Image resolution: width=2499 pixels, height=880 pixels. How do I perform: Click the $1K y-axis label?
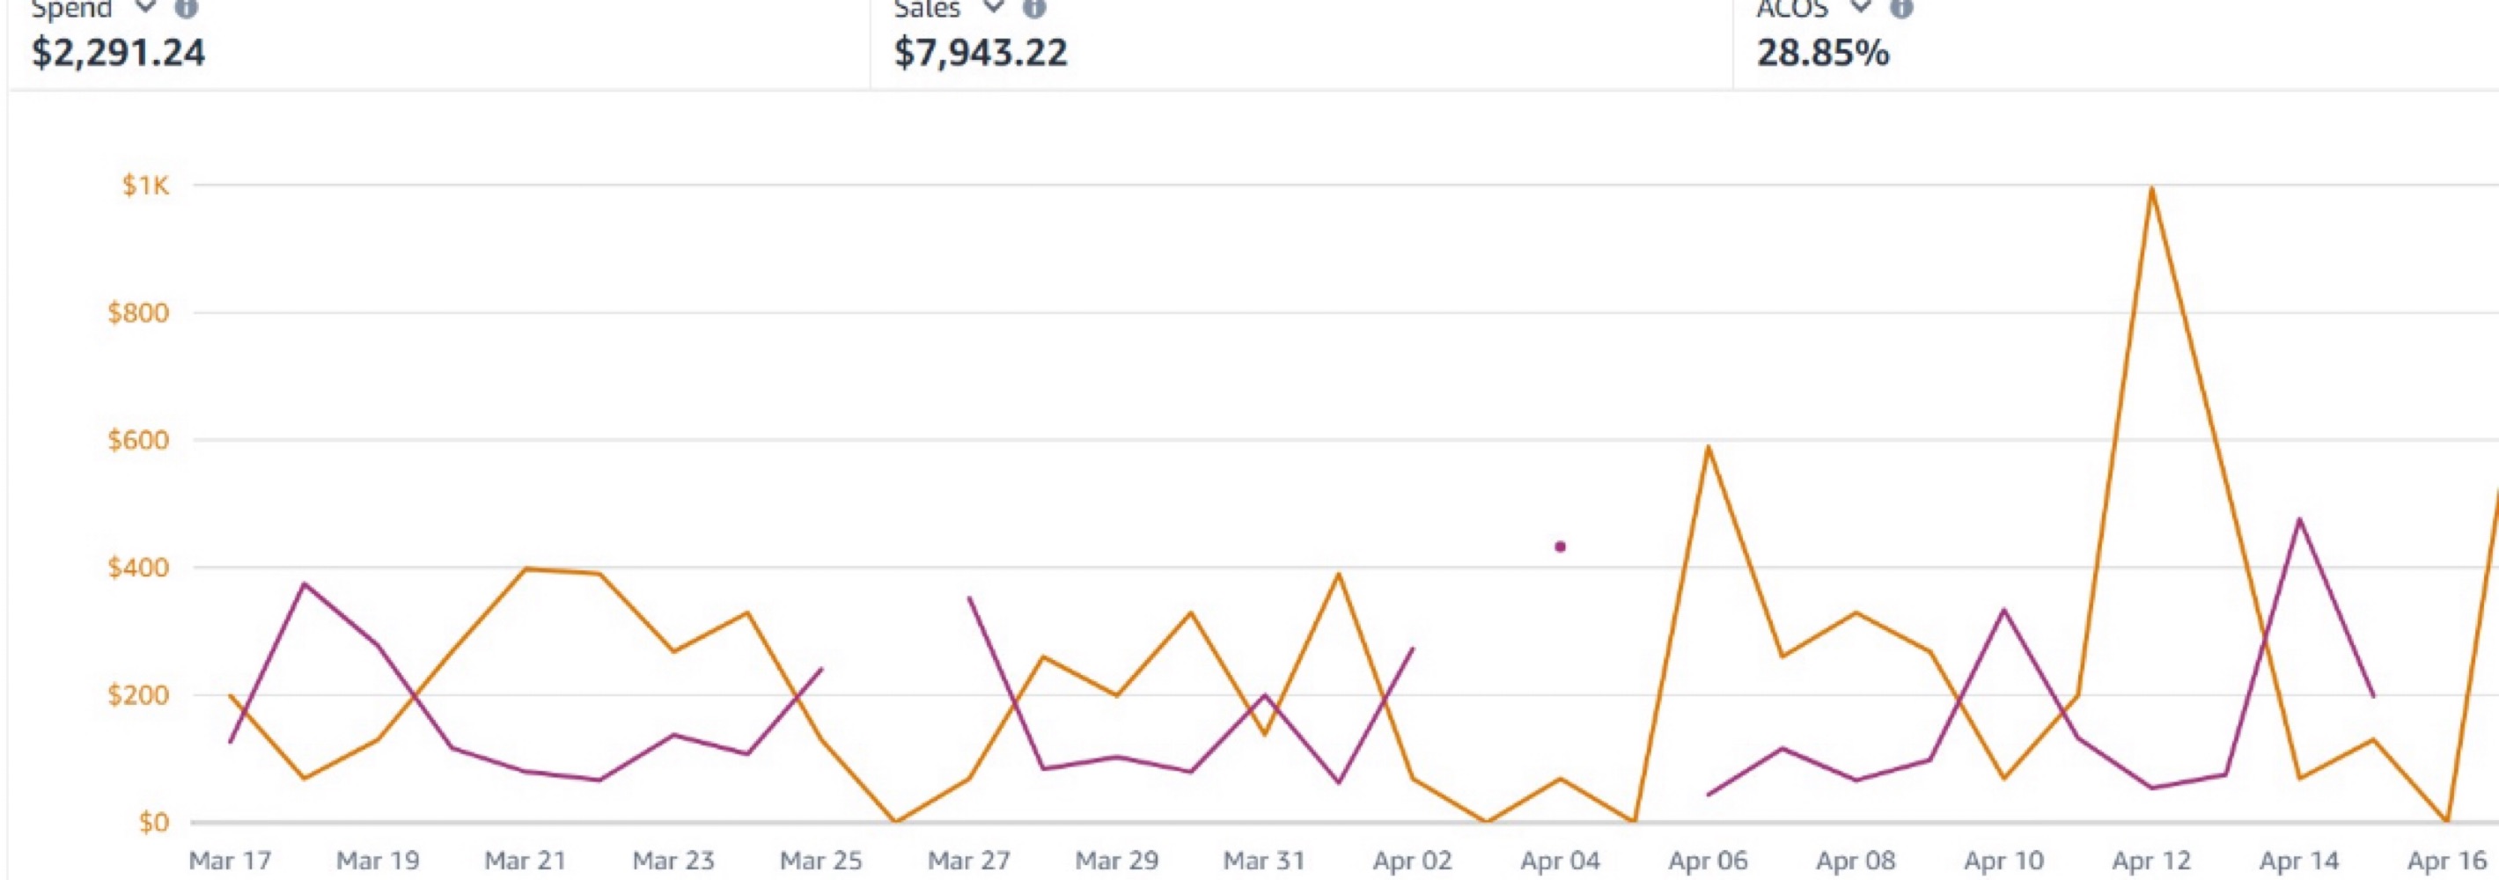point(145,186)
